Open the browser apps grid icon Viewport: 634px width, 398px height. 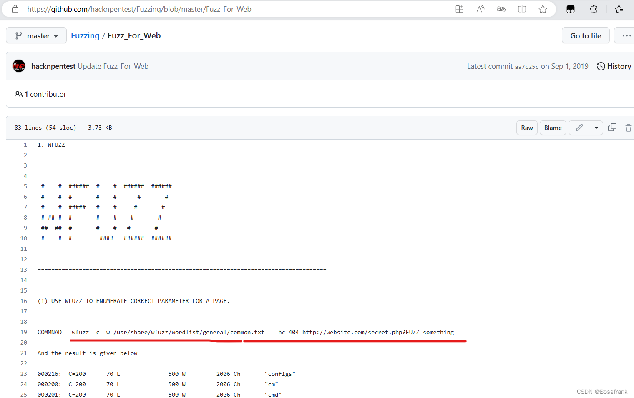[459, 9]
